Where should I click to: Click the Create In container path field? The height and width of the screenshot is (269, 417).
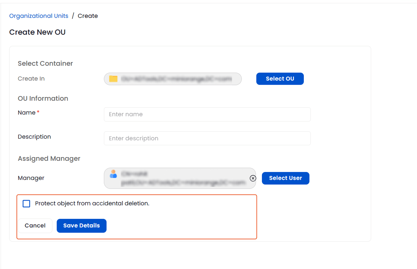(x=173, y=79)
